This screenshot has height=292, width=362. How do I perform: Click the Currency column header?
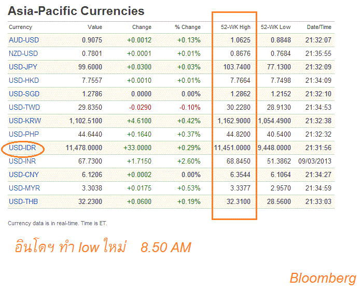click(x=20, y=27)
